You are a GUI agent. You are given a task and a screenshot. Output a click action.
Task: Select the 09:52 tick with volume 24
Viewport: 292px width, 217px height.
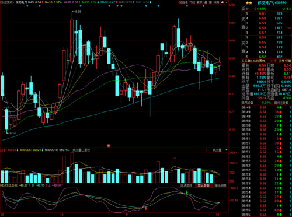266,161
